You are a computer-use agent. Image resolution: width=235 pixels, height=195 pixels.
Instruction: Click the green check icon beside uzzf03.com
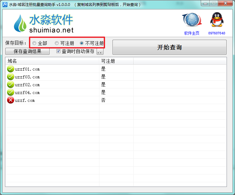coord(11,77)
